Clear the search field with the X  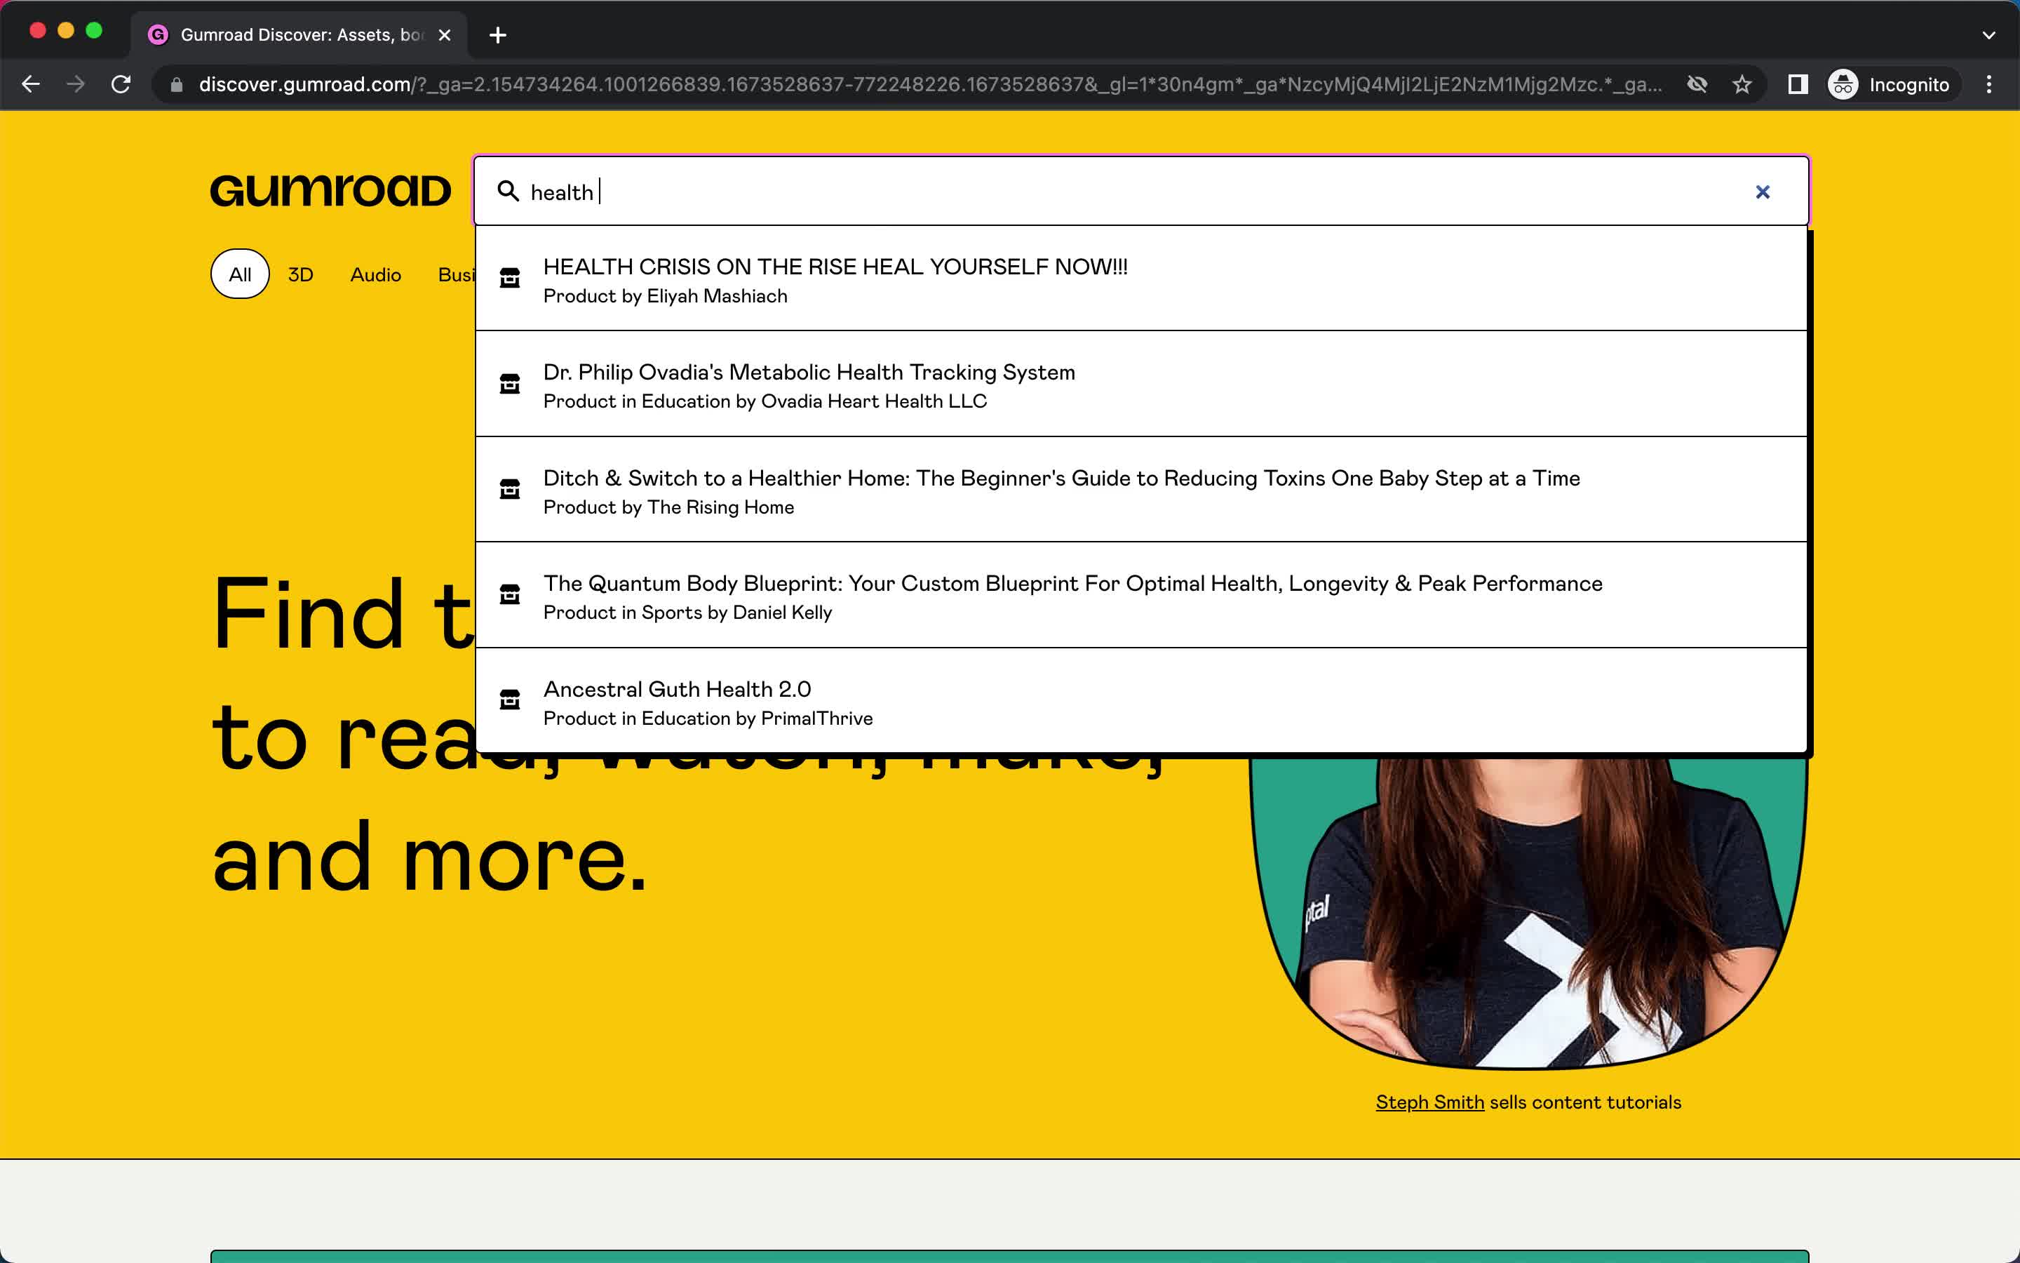pyautogui.click(x=1762, y=192)
